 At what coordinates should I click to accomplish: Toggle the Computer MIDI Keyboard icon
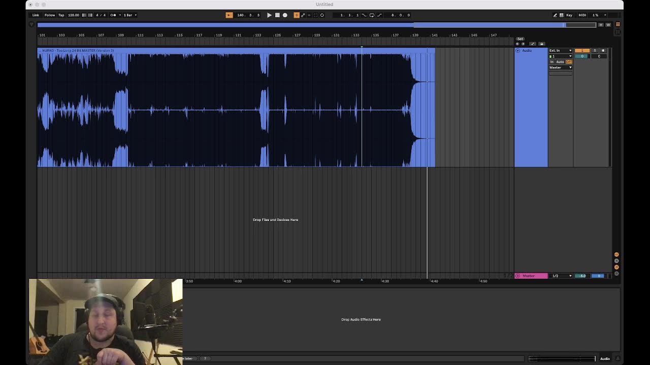(x=561, y=15)
